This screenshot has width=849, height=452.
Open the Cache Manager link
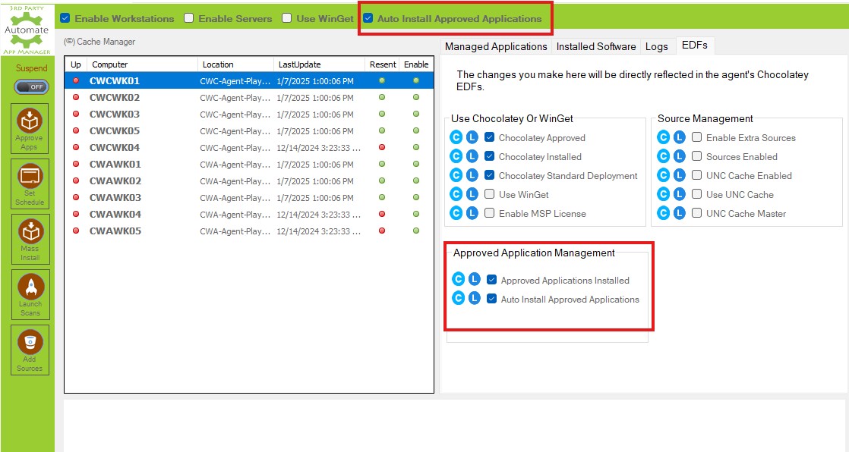pyautogui.click(x=99, y=42)
